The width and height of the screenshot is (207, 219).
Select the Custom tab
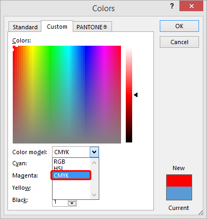point(57,27)
